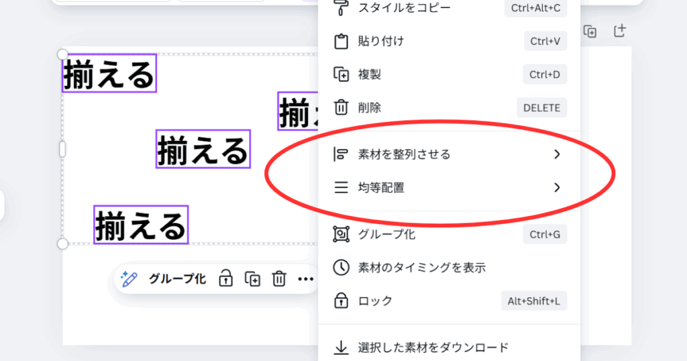Choose 削除 from the context menu
The height and width of the screenshot is (361, 687).
click(x=449, y=108)
